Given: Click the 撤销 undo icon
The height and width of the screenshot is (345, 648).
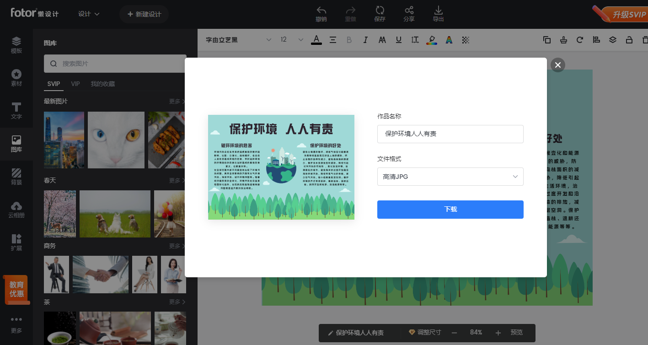Looking at the screenshot, I should point(321,14).
